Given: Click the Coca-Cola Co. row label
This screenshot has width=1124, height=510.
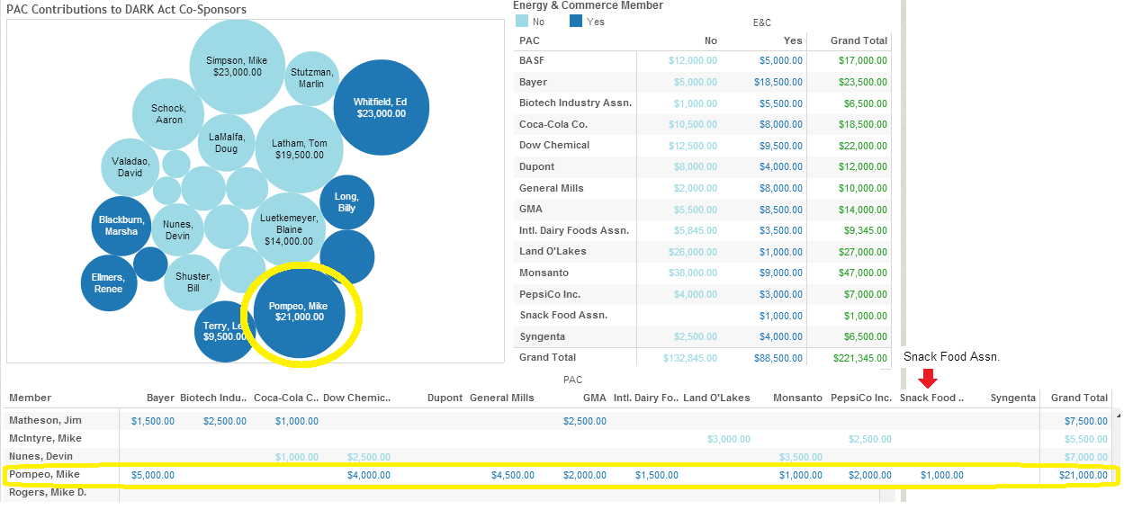Looking at the screenshot, I should [x=553, y=124].
